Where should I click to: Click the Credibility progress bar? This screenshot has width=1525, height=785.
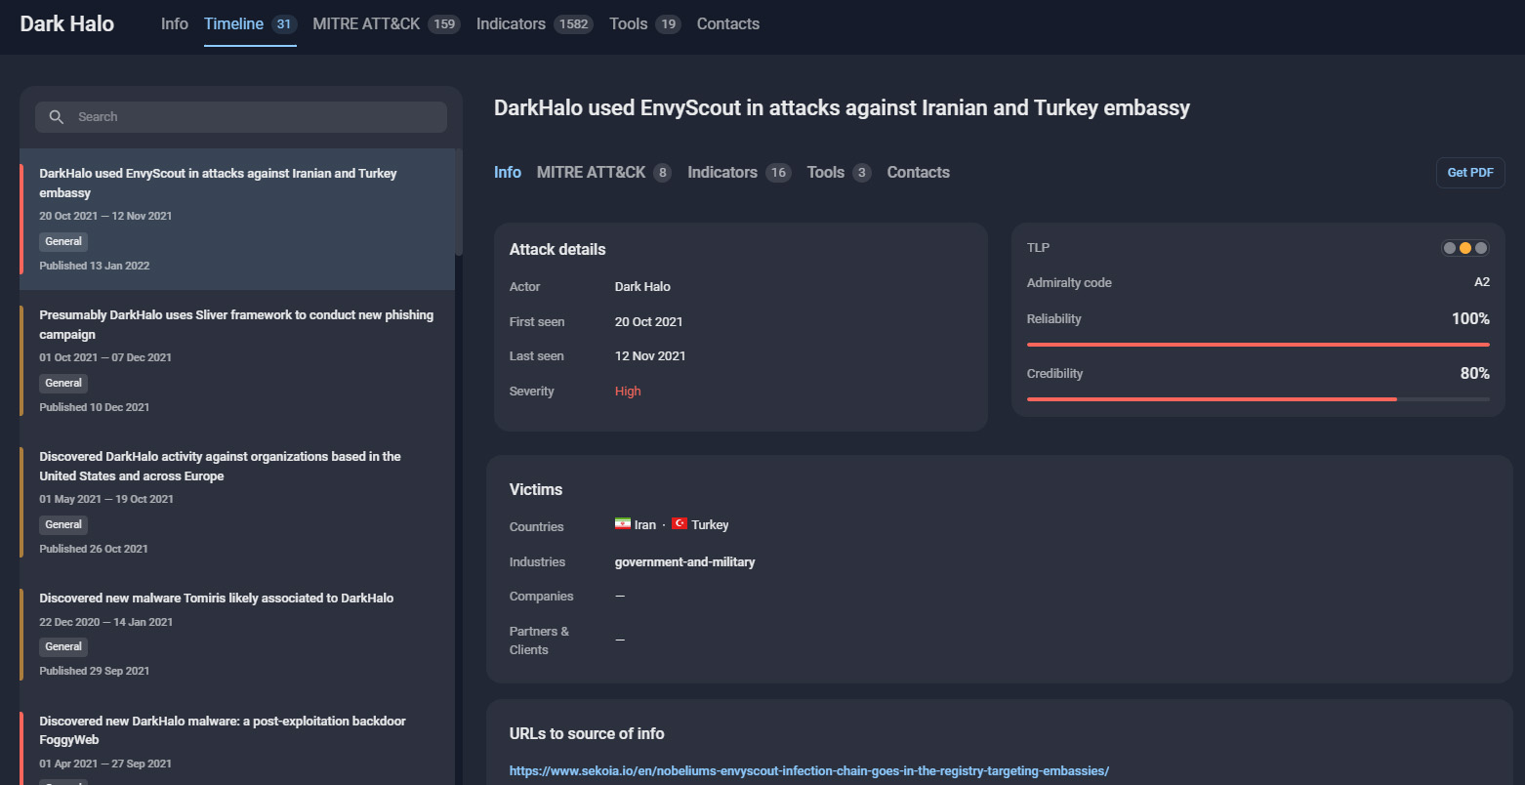[1257, 399]
